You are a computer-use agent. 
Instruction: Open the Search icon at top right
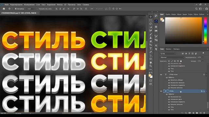pos(196,9)
